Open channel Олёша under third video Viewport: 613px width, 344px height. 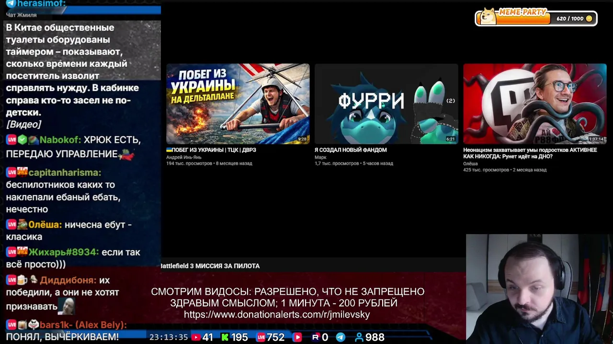(470, 164)
